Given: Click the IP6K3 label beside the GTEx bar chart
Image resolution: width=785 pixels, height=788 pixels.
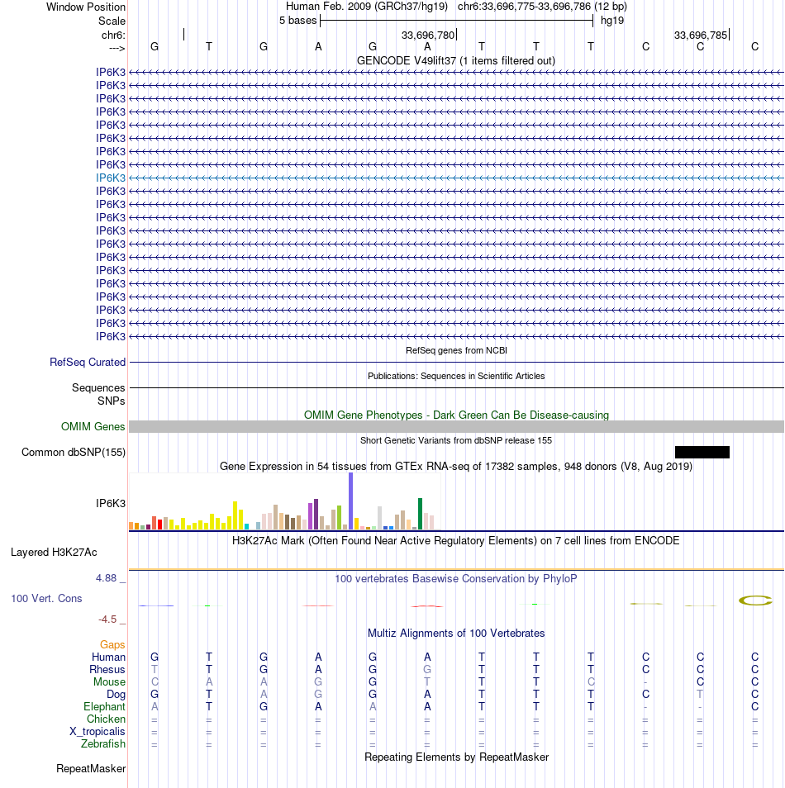Looking at the screenshot, I should click(111, 504).
